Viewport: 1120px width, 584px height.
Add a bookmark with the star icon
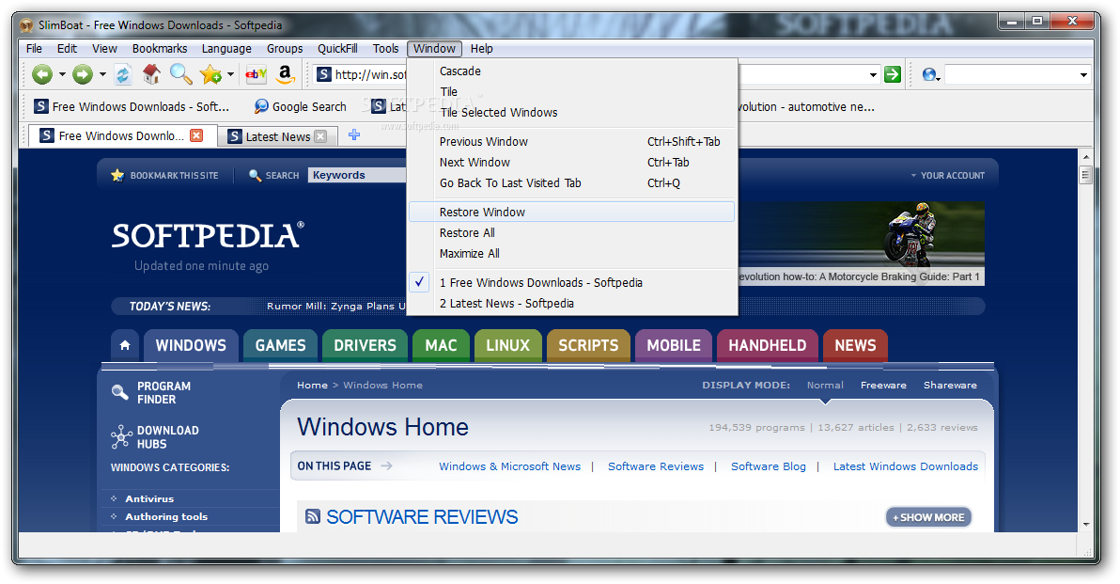(210, 74)
